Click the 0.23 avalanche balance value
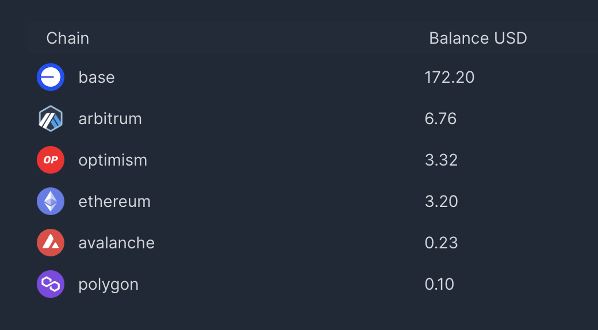598x330 pixels. 441,243
